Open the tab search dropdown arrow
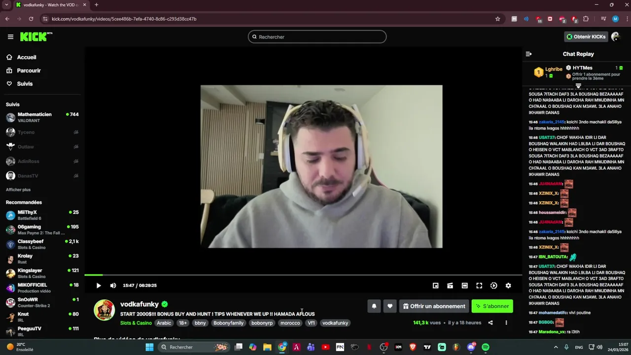 point(6,5)
